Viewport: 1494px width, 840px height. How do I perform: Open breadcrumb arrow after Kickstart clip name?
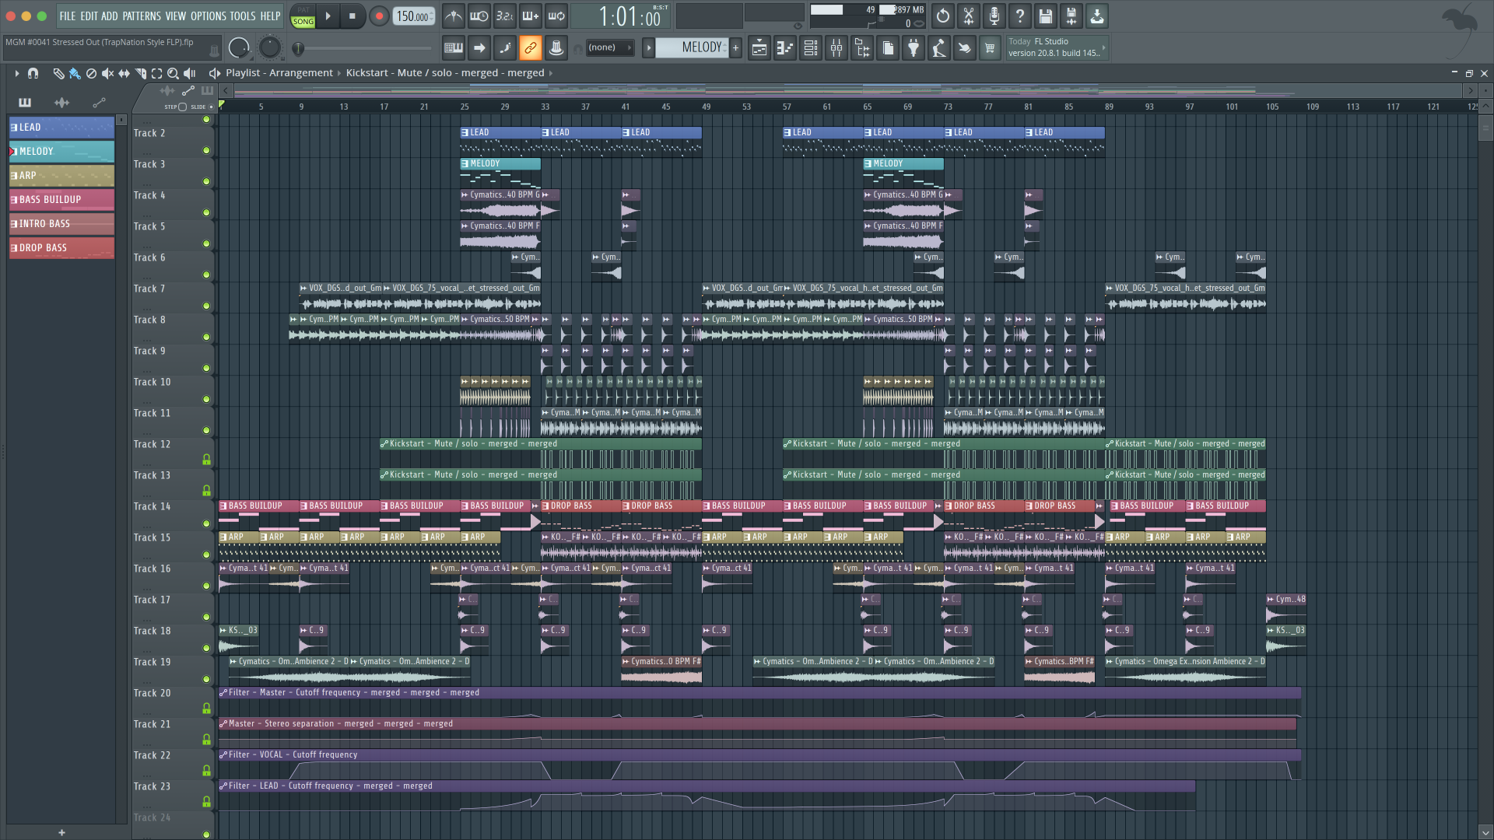click(551, 73)
